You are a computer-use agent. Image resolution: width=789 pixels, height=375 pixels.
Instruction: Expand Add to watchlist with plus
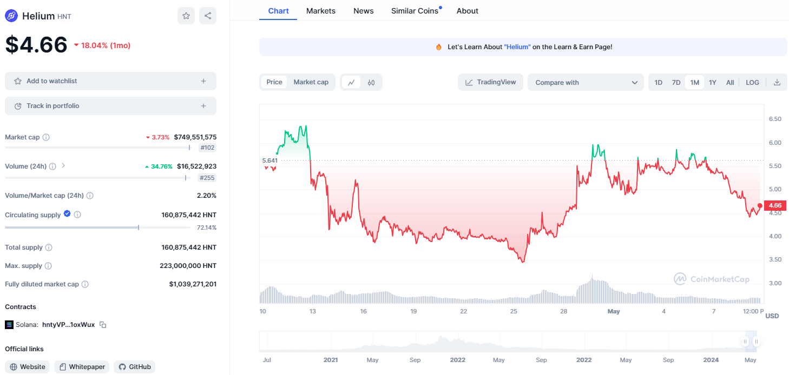[203, 81]
